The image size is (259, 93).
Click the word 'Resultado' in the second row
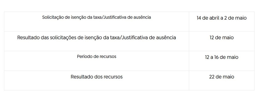[28, 38]
